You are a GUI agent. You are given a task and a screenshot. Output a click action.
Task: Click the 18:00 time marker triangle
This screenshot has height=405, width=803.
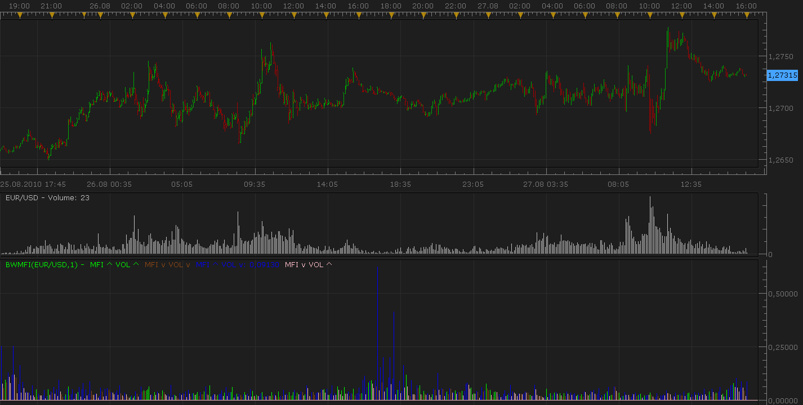tap(390, 16)
